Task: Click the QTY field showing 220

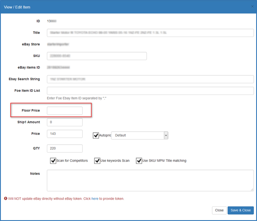Action: 65,149
